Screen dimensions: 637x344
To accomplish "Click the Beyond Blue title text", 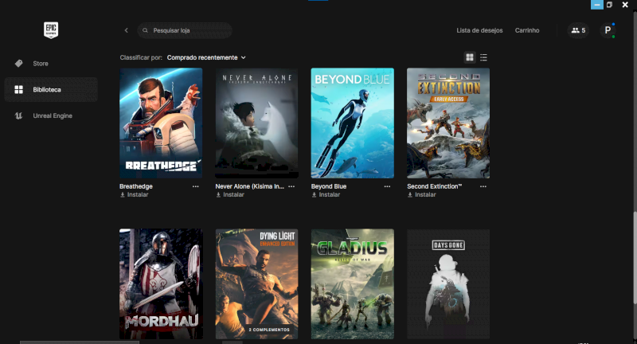I will [x=329, y=186].
